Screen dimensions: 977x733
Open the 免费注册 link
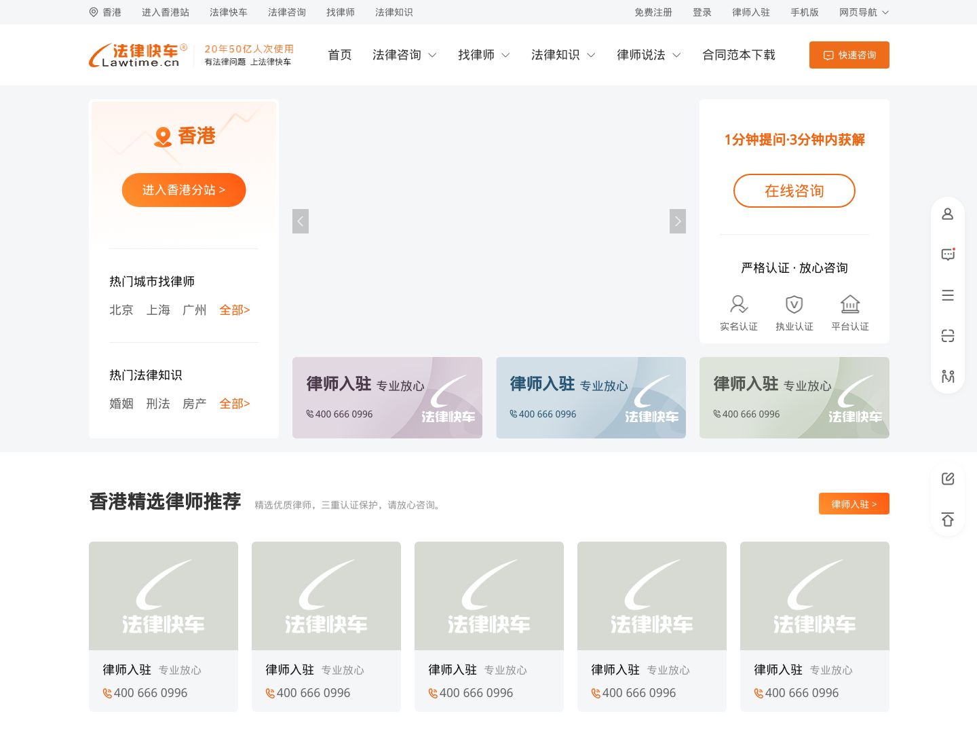653,12
